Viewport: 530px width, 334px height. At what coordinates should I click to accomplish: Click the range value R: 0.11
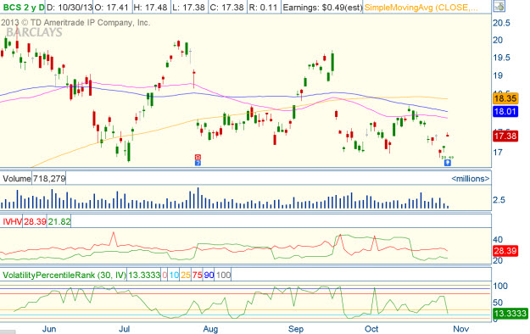click(x=264, y=8)
